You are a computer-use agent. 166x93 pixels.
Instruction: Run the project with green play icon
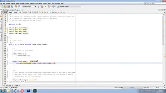[45, 6]
